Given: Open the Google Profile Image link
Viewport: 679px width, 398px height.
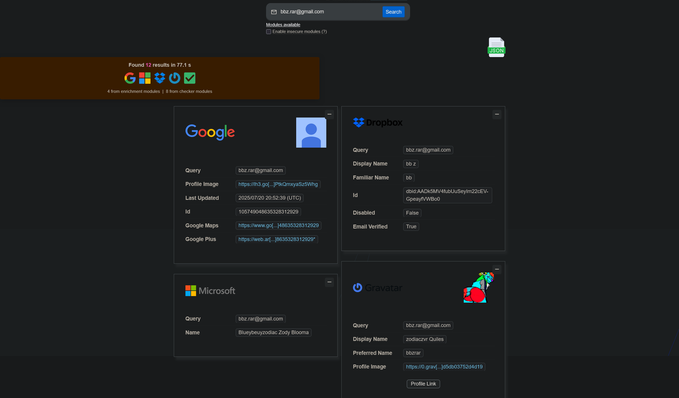Looking at the screenshot, I should pos(278,184).
